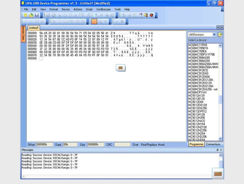Click the Over overwrite mode indicator
This screenshot has width=244, height=184.
136,145
